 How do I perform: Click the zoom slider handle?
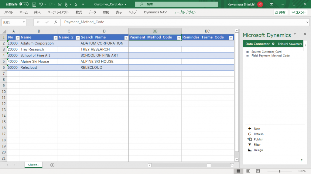[x=280, y=171]
